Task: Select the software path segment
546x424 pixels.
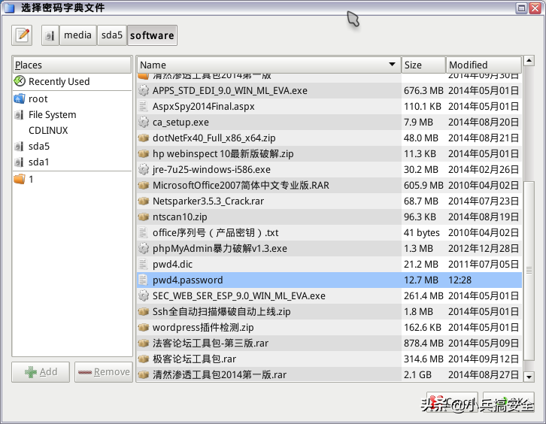Action: (x=152, y=35)
